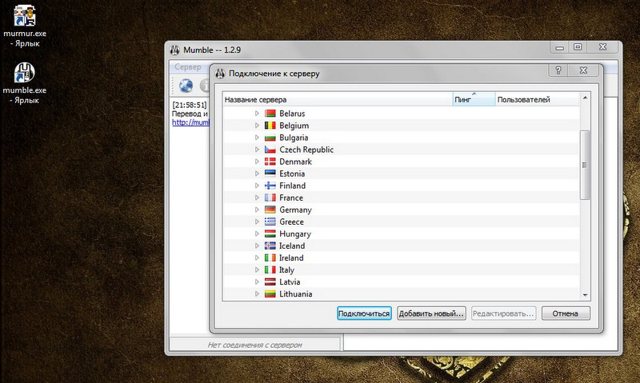Expand the Lithuania server group
640x383 pixels.
(x=257, y=293)
